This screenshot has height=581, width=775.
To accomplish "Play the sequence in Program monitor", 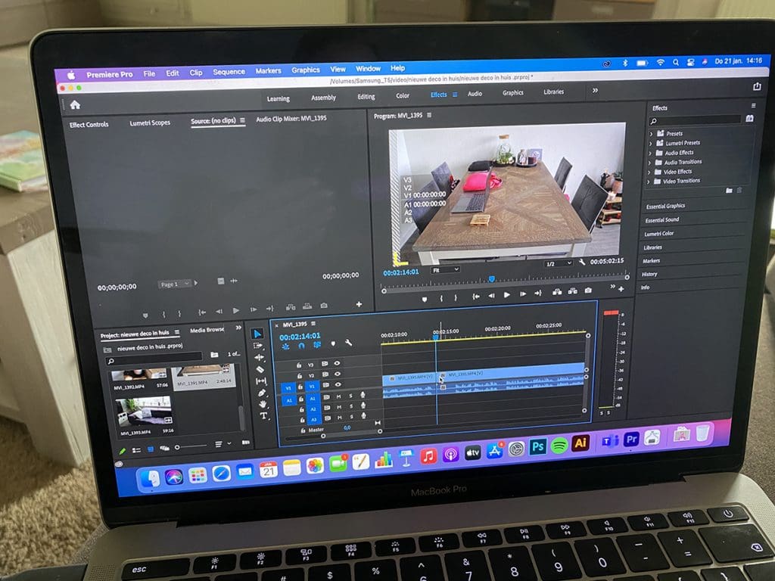I will [x=506, y=294].
